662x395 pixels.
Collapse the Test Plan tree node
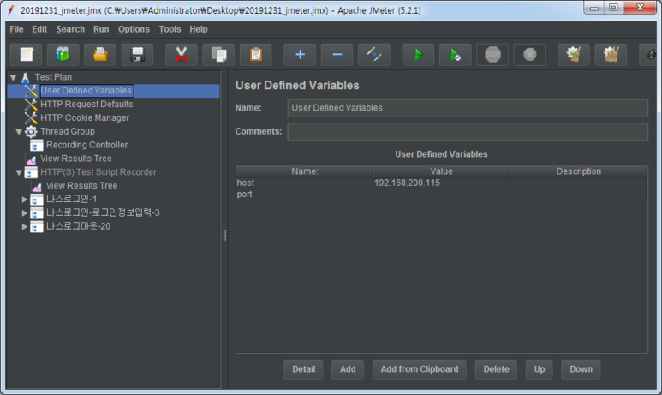tap(14, 77)
